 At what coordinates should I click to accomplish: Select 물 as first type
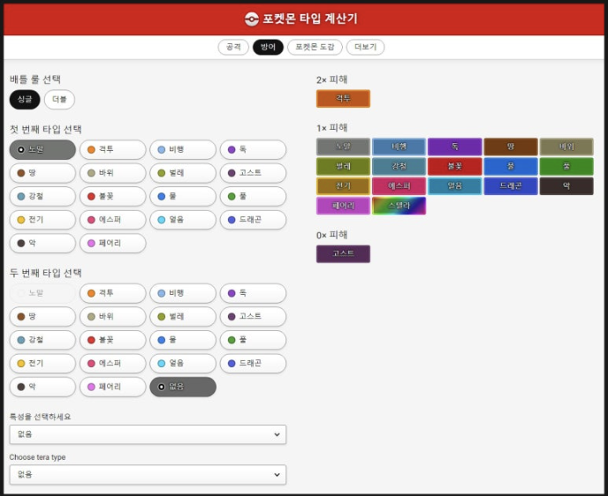(183, 197)
